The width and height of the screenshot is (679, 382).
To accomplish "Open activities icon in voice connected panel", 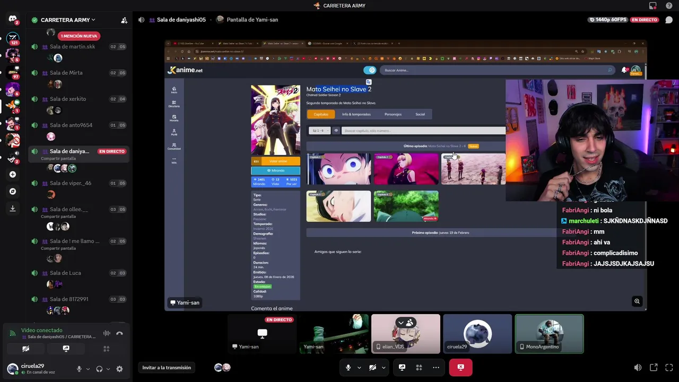I will [x=106, y=349].
